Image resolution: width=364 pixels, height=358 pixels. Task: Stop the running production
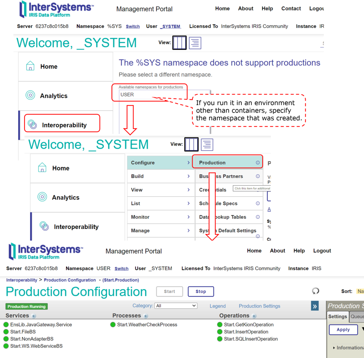pyautogui.click(x=200, y=291)
